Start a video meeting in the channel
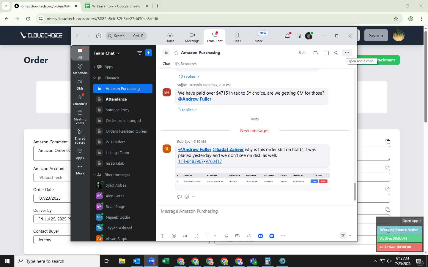428x267 pixels. [x=316, y=53]
